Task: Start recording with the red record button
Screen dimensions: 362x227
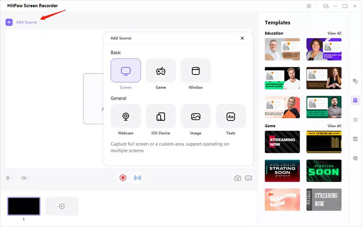Action: point(123,178)
